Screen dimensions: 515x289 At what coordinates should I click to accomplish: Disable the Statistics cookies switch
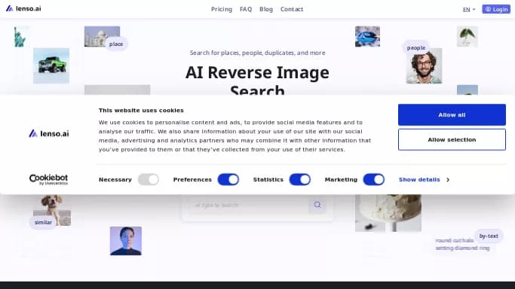coord(300,180)
